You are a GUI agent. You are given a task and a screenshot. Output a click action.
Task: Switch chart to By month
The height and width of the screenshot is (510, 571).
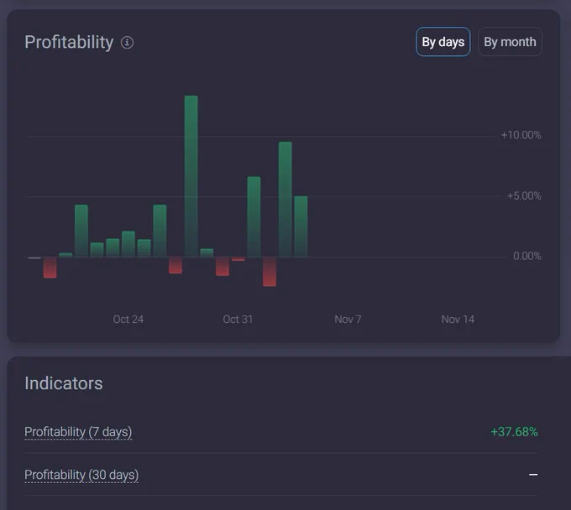(510, 42)
